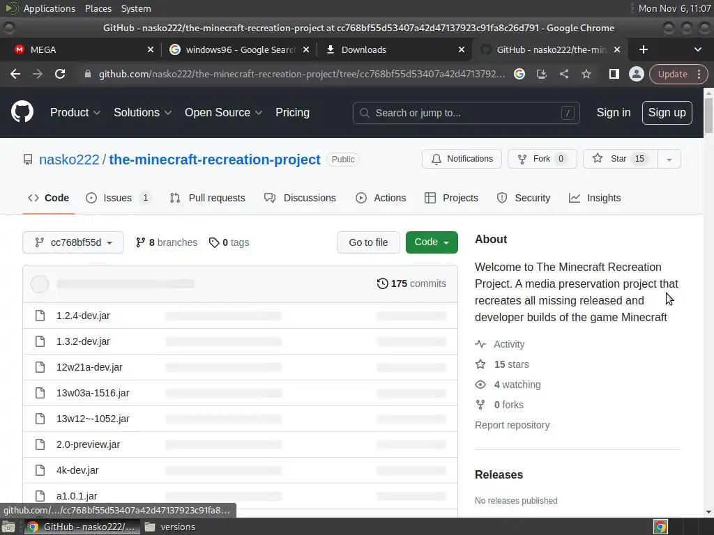
Task: Click the Sign up button
Action: click(667, 112)
